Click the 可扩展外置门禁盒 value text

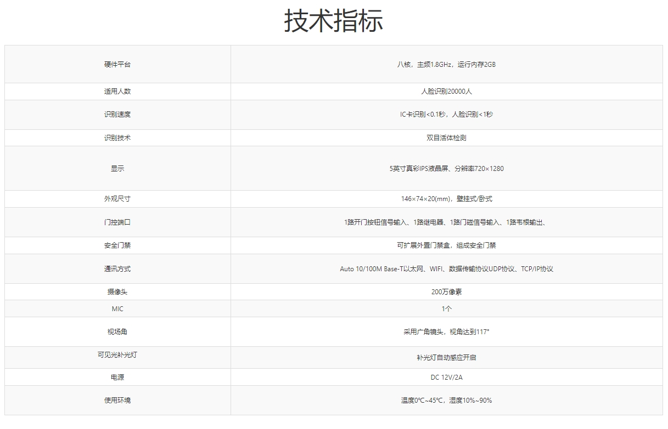click(446, 245)
